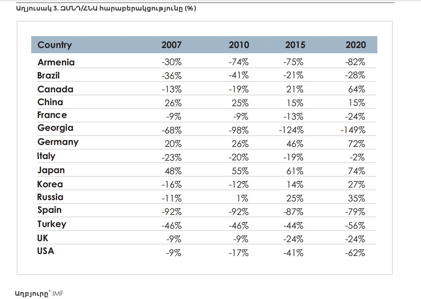The width and height of the screenshot is (421, 299).
Task: Click the 2020 column header
Action: click(355, 45)
